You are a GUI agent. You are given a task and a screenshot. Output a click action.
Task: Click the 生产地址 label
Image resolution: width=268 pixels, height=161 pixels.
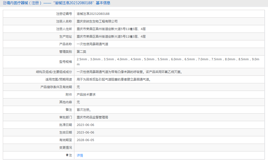66,36
